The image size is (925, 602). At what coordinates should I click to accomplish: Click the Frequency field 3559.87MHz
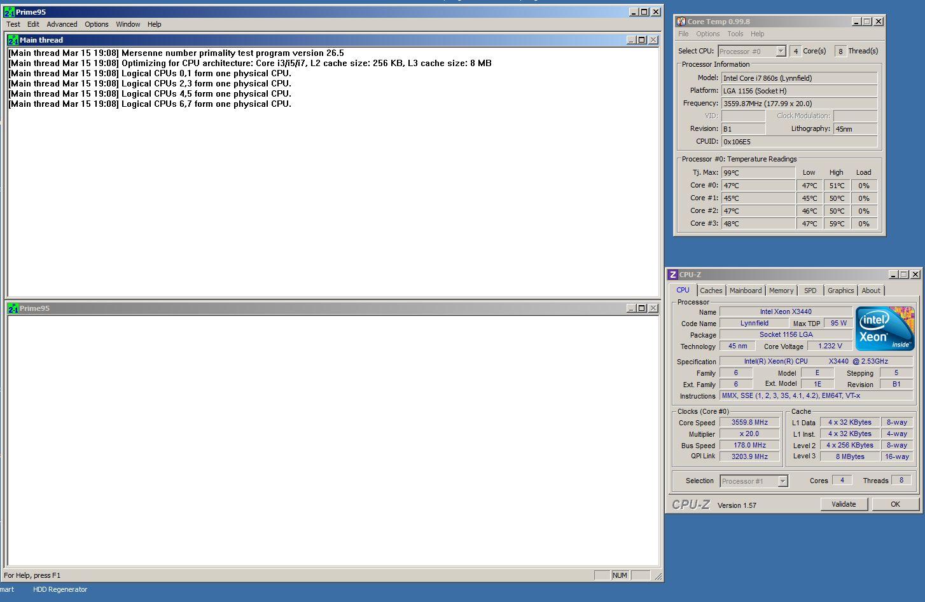[799, 104]
